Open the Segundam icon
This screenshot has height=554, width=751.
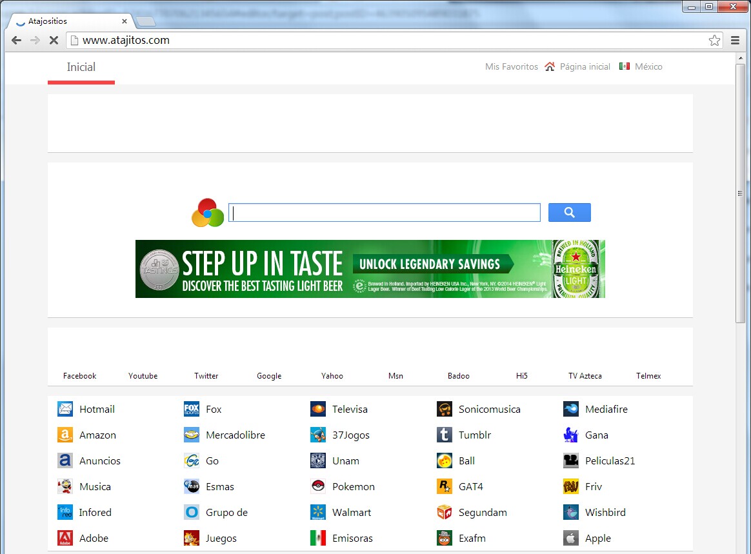point(445,512)
